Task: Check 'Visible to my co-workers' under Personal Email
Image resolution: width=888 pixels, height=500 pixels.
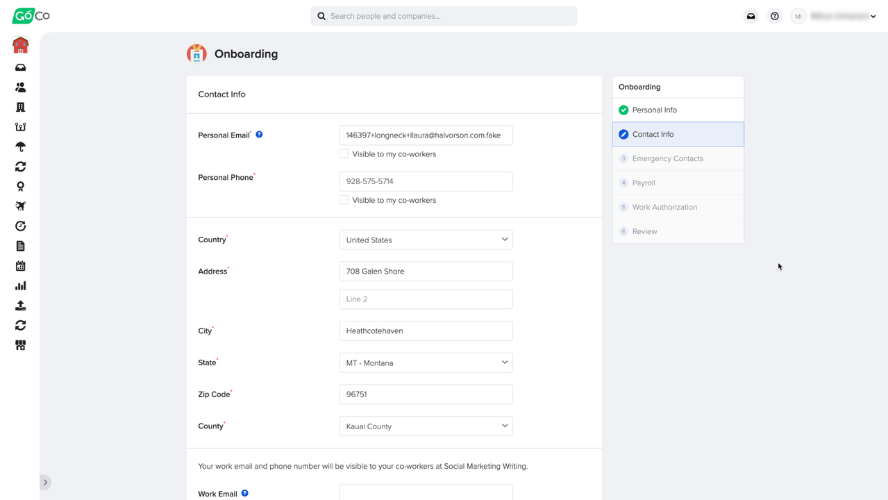Action: click(x=344, y=154)
